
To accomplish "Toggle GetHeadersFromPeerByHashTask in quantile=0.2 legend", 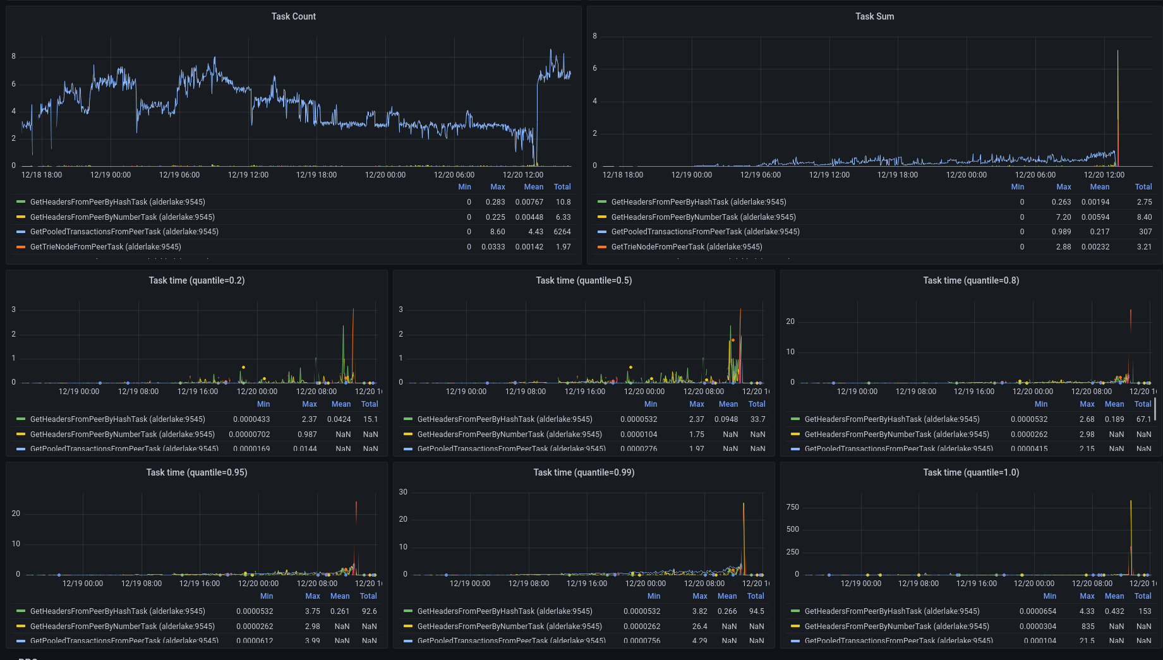I will coord(118,419).
